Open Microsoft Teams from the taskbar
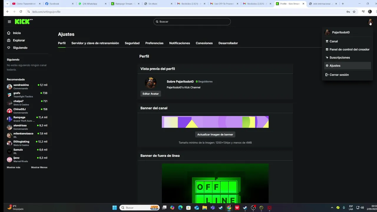Screen dimensions: 377x212 click(213, 208)
